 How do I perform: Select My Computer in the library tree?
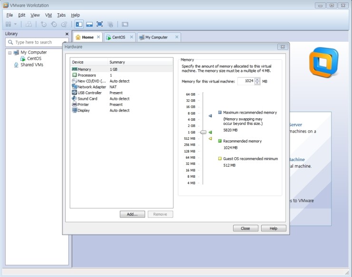click(x=34, y=52)
